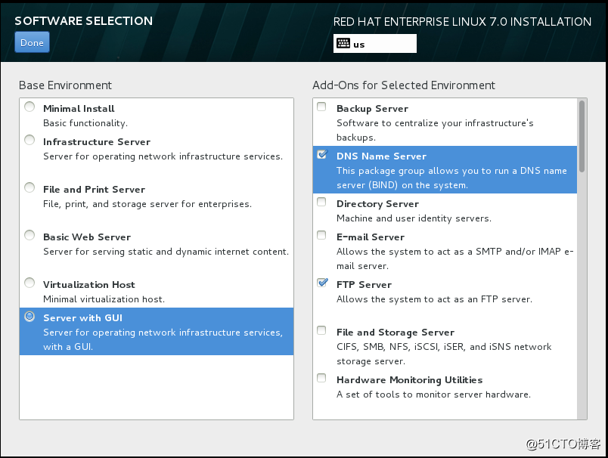608x458 pixels.
Task: Click the 'Minimal Install' label
Action: [79, 109]
